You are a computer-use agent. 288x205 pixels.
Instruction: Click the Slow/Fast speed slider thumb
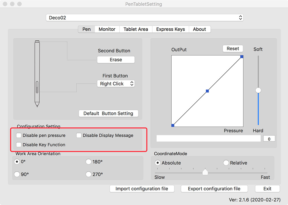pyautogui.click(x=205, y=172)
